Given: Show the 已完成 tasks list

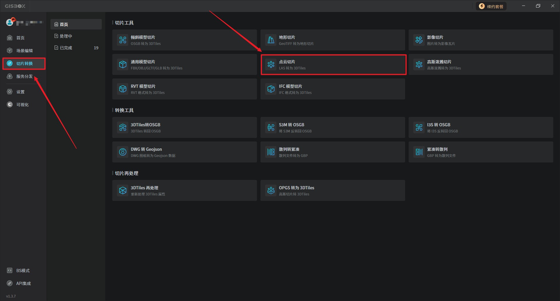Looking at the screenshot, I should [x=66, y=48].
